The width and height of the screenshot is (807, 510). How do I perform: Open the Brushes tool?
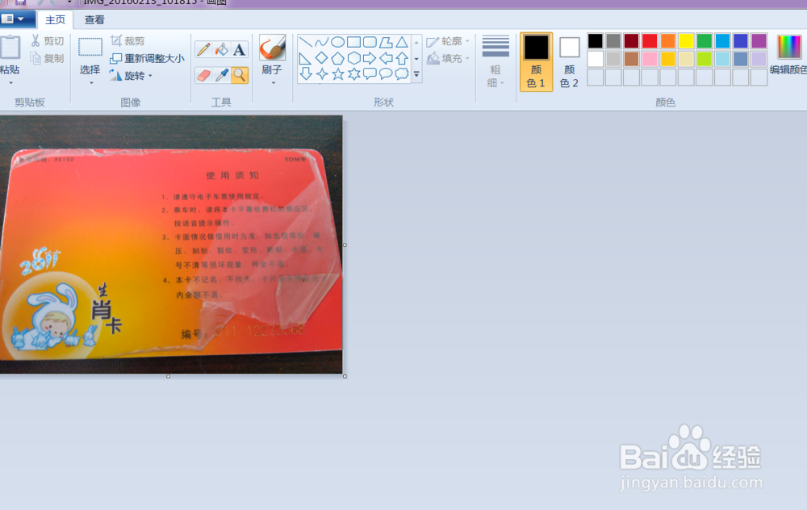coord(272,48)
